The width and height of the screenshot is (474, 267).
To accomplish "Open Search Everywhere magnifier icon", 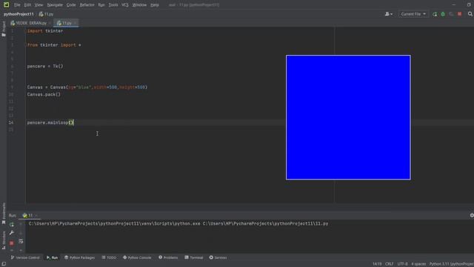I will 470,14.
